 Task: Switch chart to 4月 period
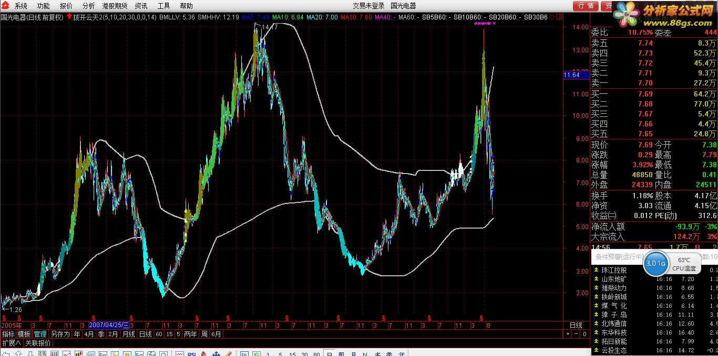[89, 334]
